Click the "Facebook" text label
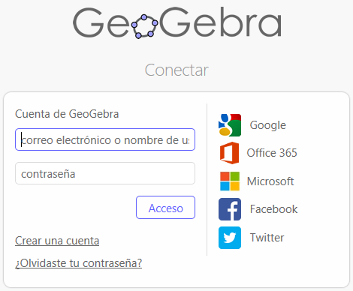Screen dimensions: 353x291 click(x=273, y=209)
